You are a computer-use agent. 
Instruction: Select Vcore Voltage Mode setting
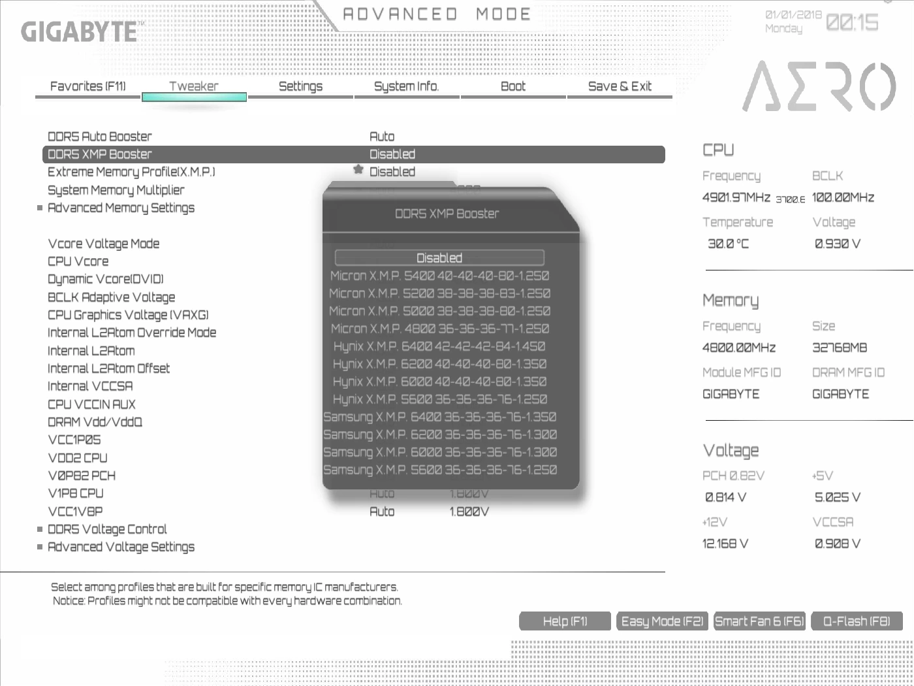click(104, 244)
